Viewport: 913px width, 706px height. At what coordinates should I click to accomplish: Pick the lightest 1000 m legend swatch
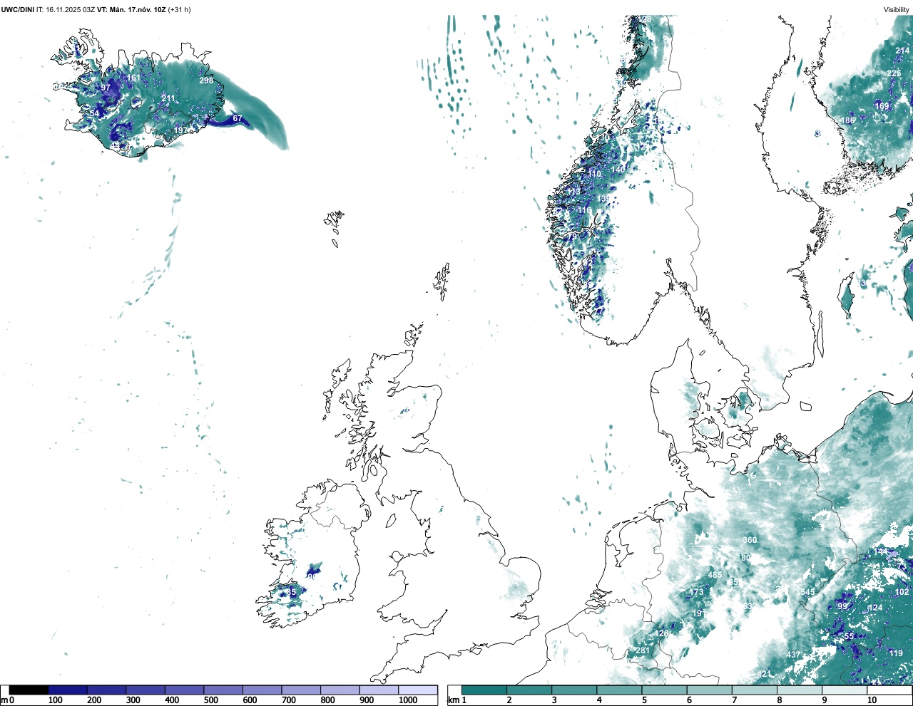417,690
